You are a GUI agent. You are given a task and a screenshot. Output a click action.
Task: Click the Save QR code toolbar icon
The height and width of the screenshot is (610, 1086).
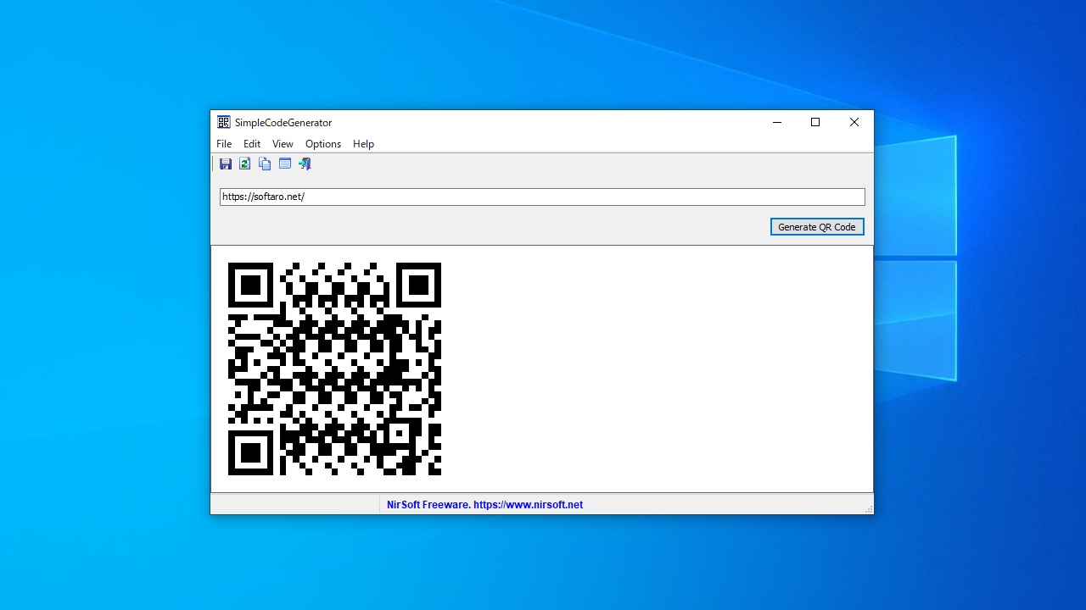226,164
